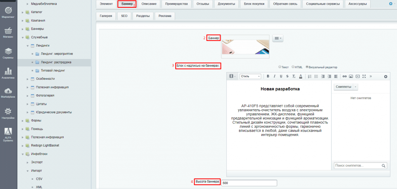The image size is (397, 189).
Task: Switch to the Описание tab
Action: click(x=148, y=4)
